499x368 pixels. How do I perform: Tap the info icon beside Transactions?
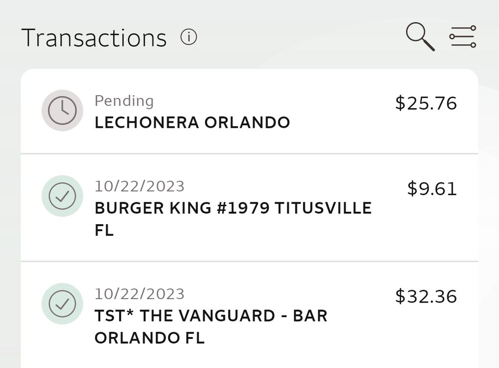(x=189, y=37)
